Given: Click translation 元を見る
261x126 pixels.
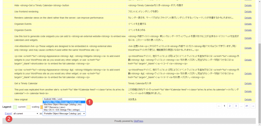Looking at the screenshot, I should pyautogui.click(x=132, y=100).
